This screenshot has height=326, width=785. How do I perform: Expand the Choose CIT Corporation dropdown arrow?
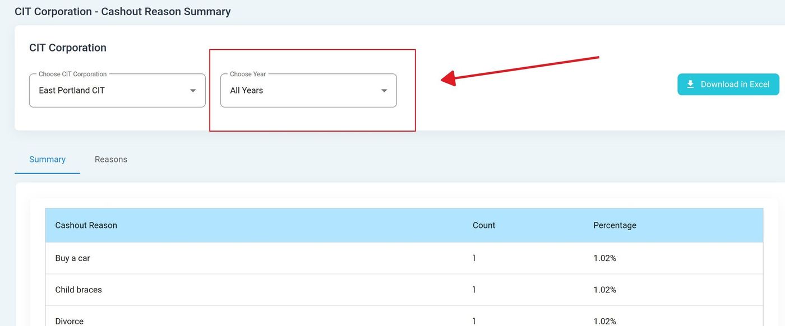(193, 91)
